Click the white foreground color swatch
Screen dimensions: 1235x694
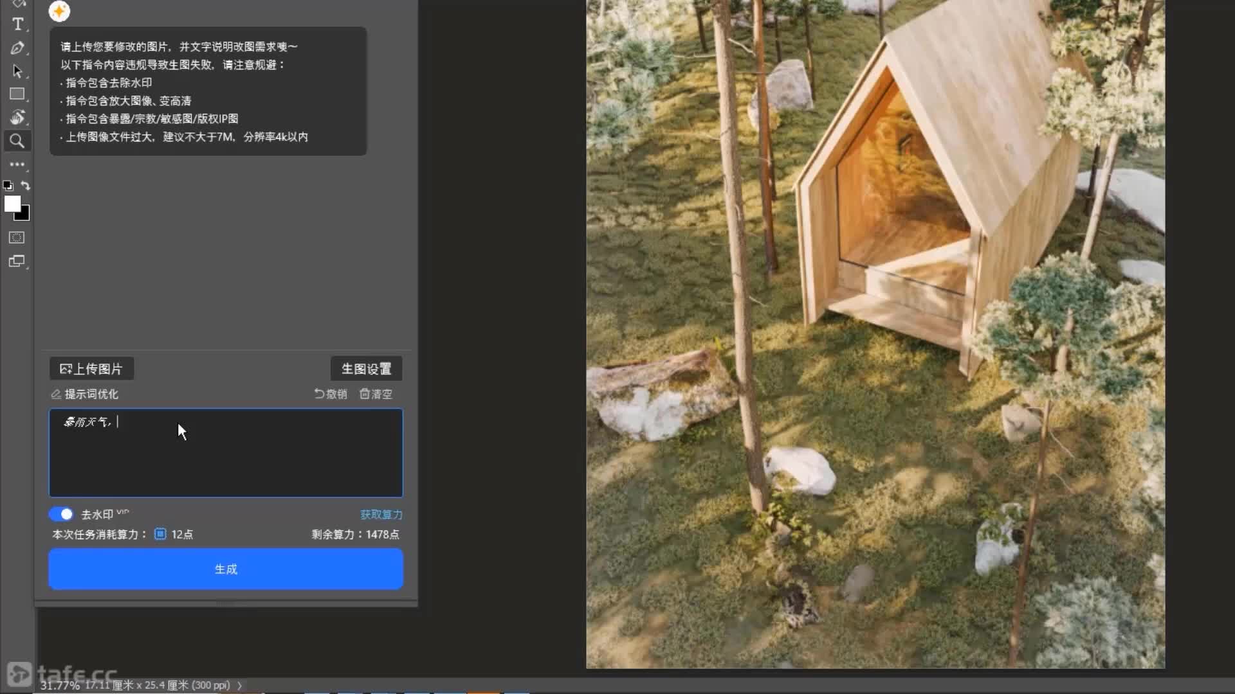click(x=12, y=204)
